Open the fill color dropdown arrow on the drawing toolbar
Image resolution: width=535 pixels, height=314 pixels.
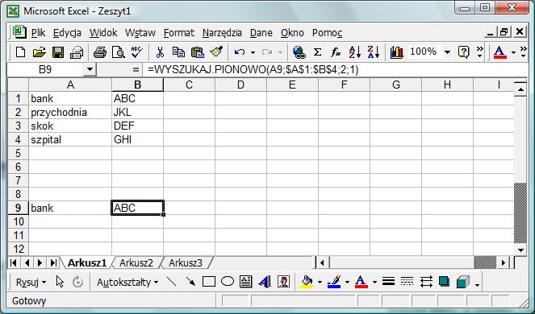point(320,282)
